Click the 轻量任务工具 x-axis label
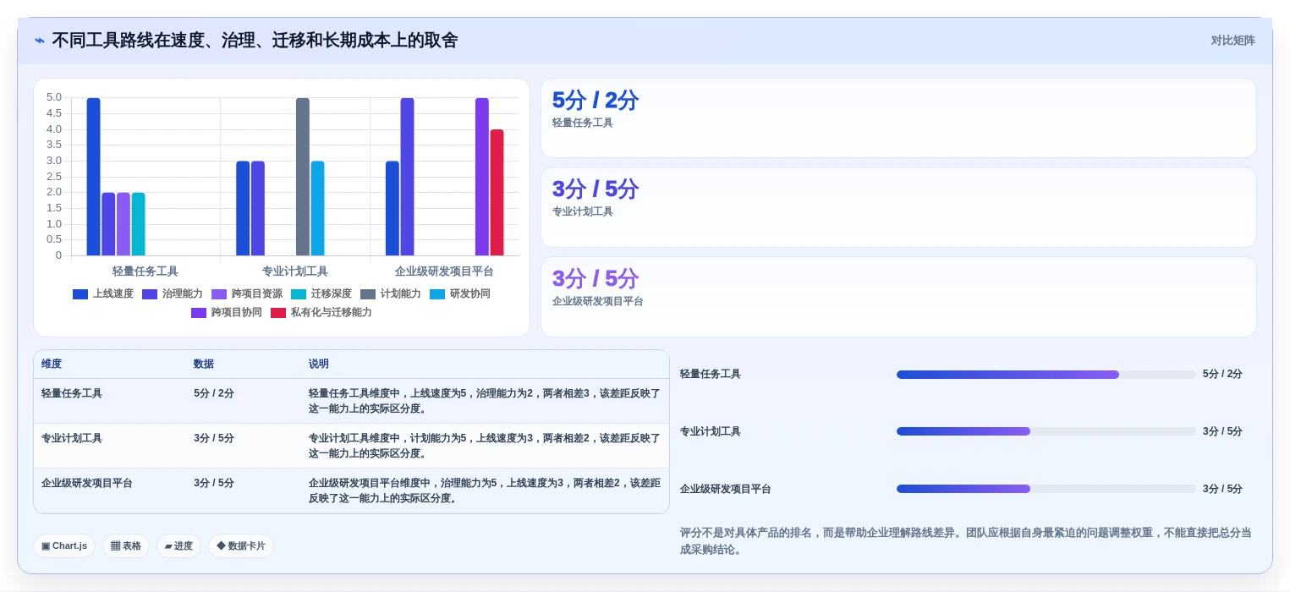Screen dimensions: 1290x592 [145, 271]
